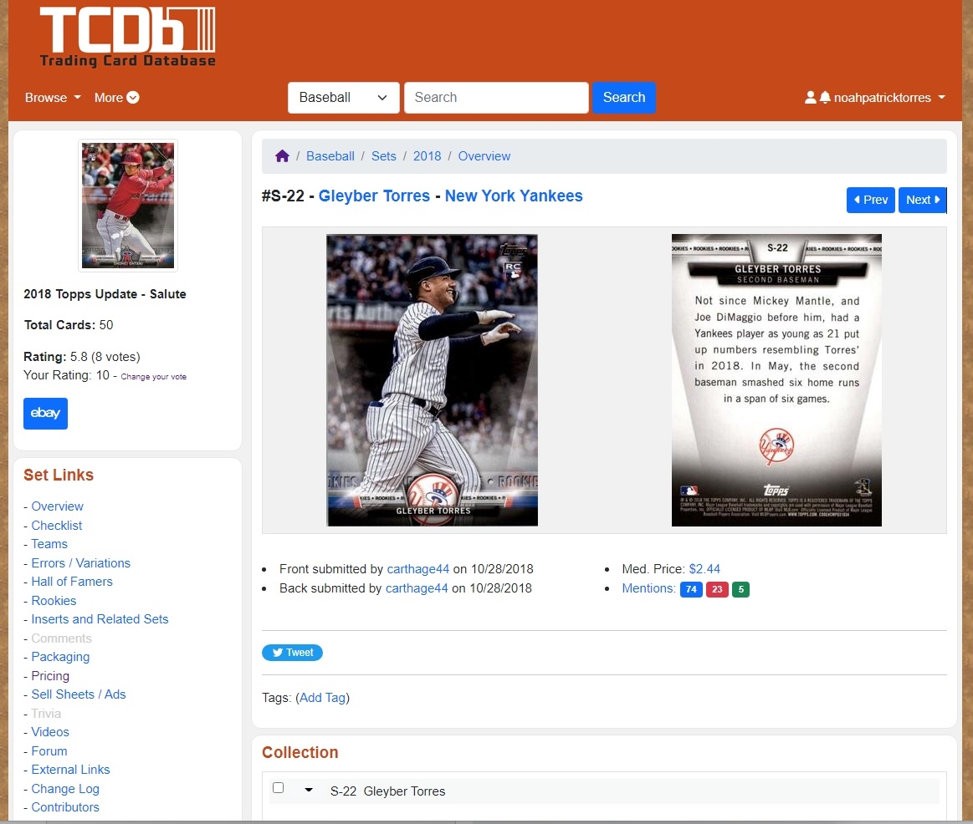Open Teams in Set Links

[x=49, y=544]
